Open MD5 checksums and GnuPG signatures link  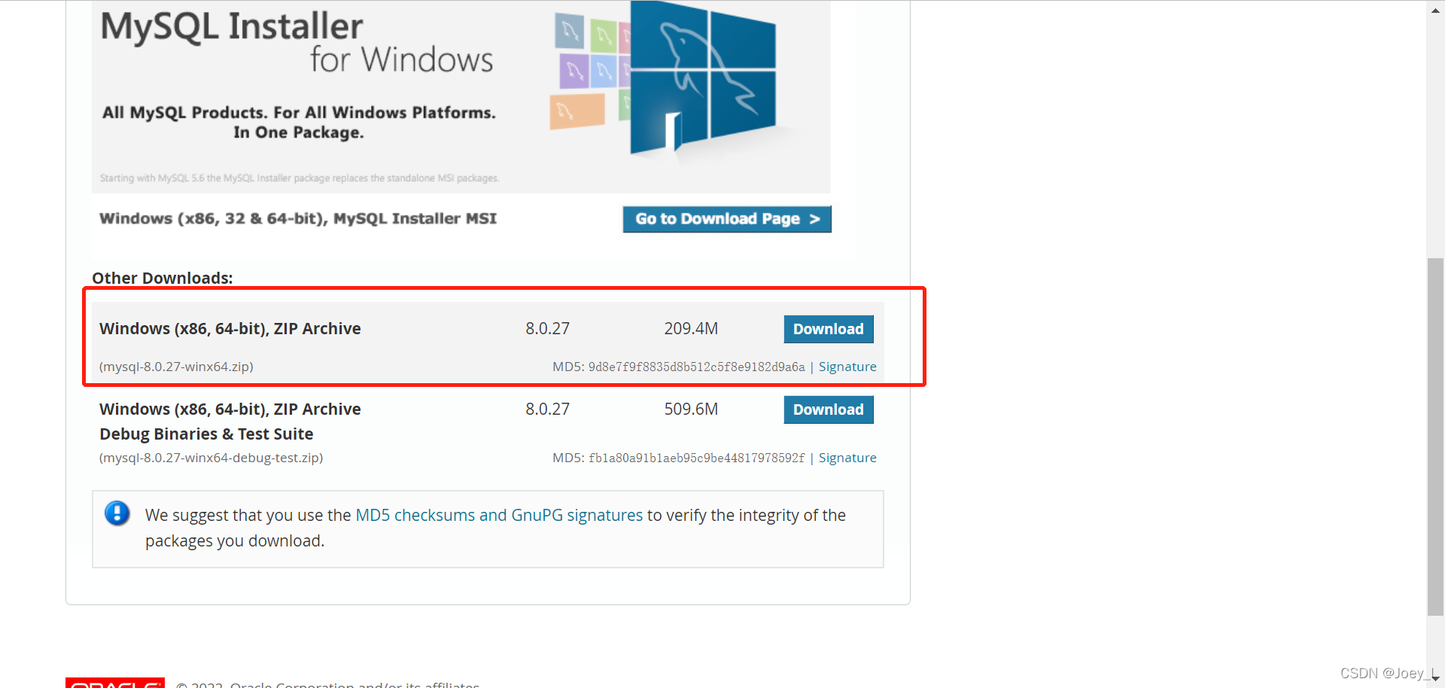pyautogui.click(x=499, y=515)
